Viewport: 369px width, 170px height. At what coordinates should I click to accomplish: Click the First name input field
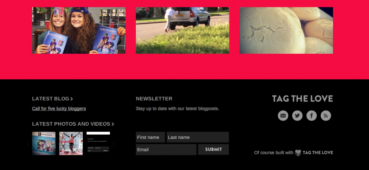150,137
